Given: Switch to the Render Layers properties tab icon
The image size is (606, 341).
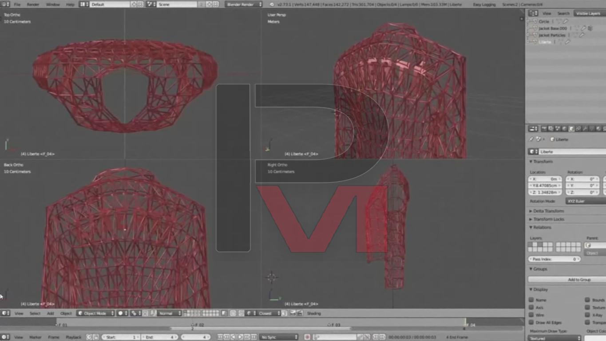Looking at the screenshot, I should pos(551,129).
